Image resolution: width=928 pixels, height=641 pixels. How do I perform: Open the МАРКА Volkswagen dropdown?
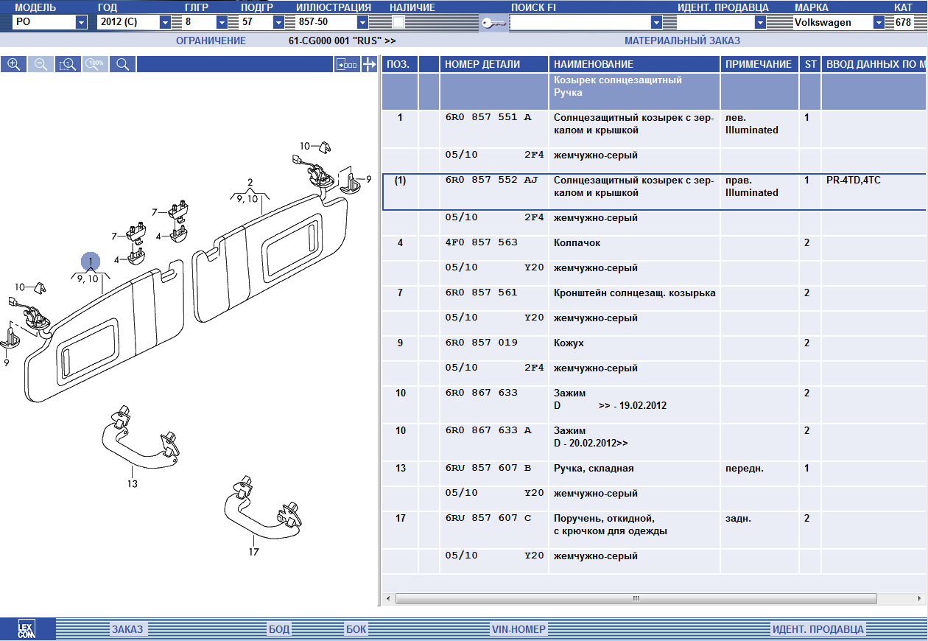(879, 23)
